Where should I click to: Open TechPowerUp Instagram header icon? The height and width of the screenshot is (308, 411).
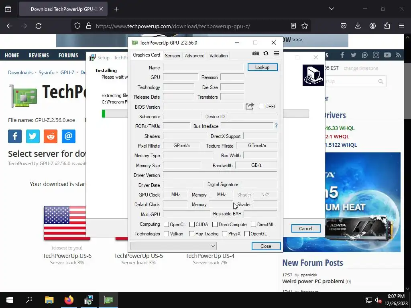tap(376, 55)
